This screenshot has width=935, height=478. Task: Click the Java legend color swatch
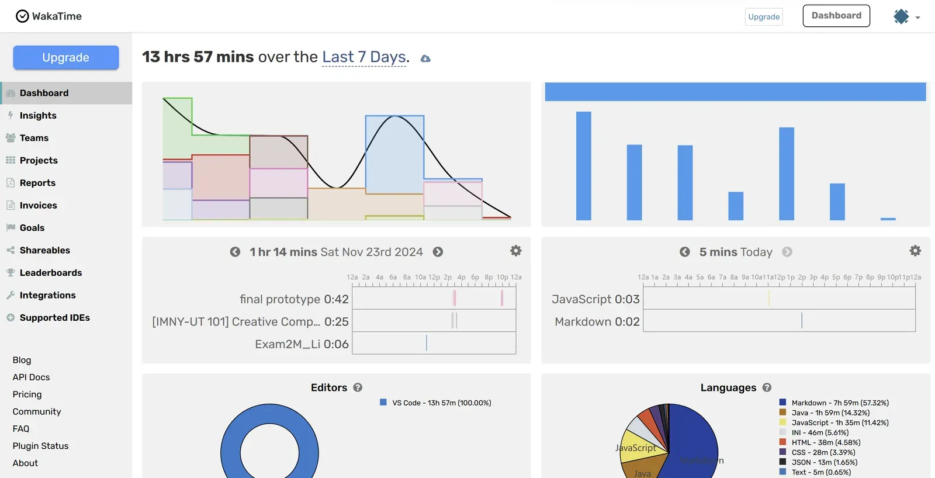(782, 412)
